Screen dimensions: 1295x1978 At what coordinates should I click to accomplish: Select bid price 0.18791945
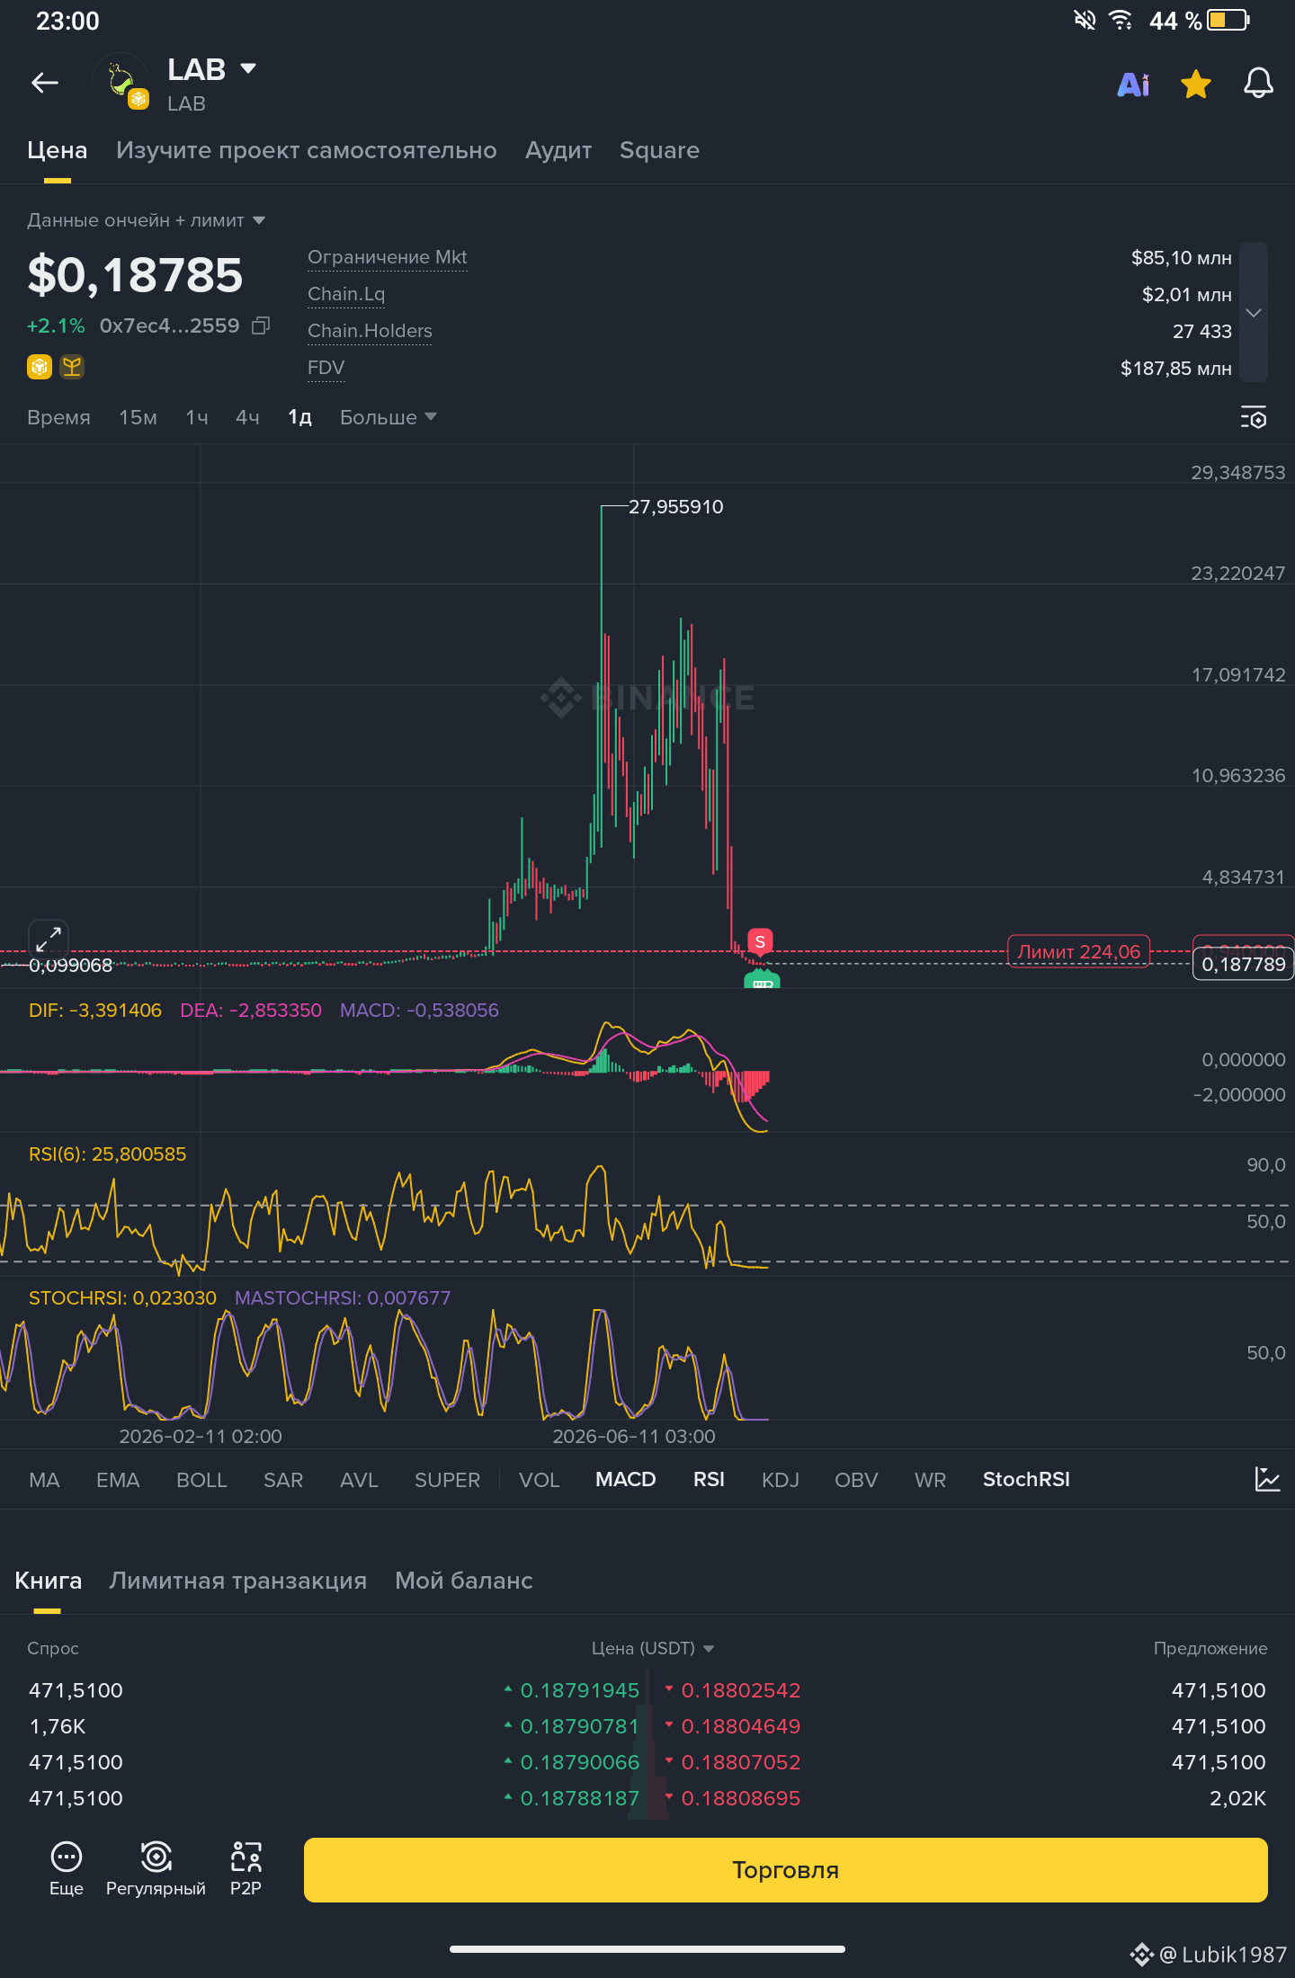point(579,1690)
